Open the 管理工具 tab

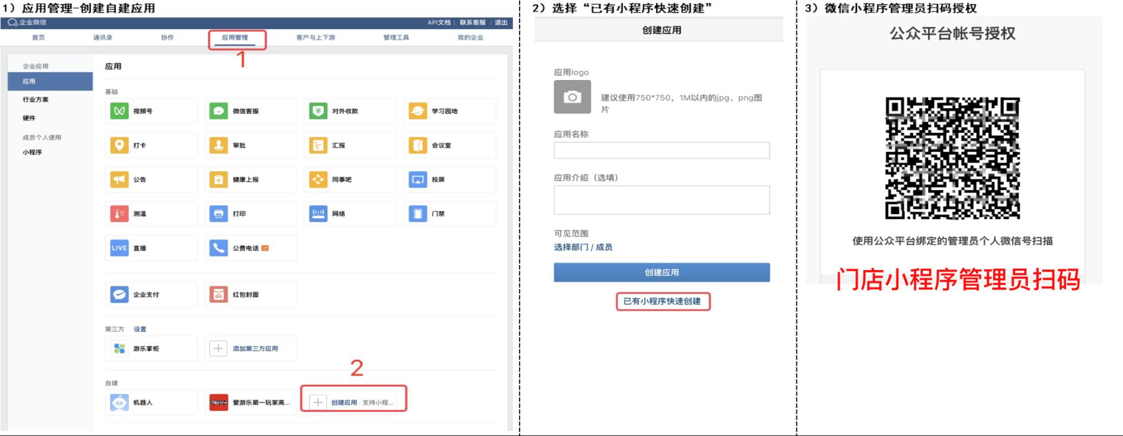click(x=396, y=38)
